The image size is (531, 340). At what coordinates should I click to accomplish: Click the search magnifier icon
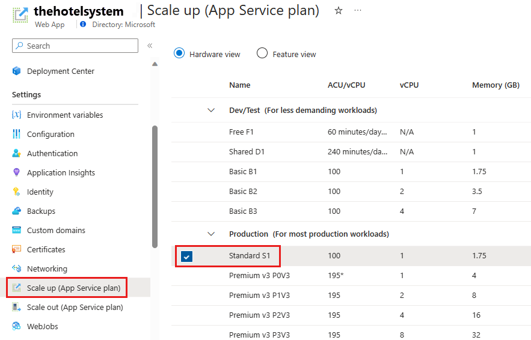(x=20, y=45)
